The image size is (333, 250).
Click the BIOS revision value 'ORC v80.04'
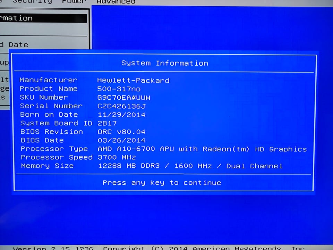121,132
